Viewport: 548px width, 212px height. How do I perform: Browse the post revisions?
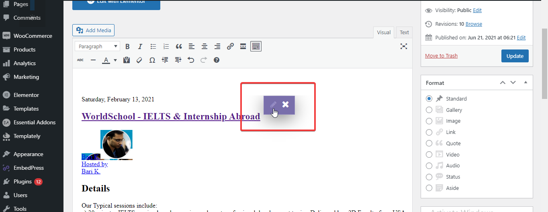pos(474,24)
